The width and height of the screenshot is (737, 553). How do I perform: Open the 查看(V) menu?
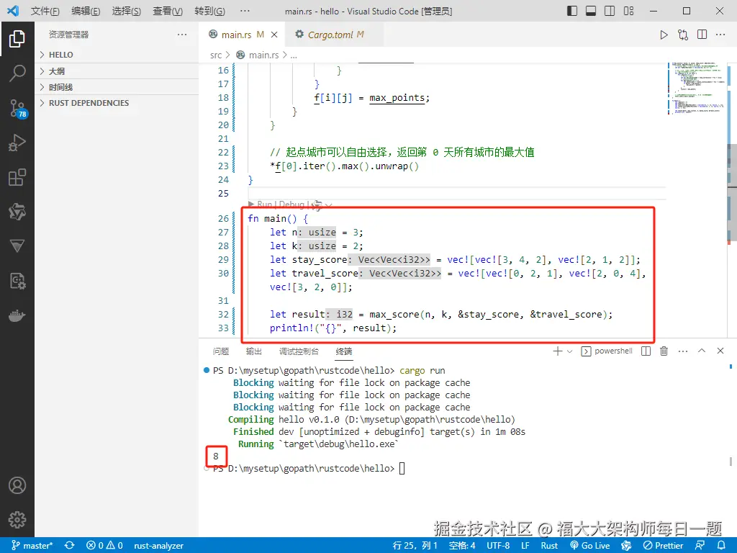tap(168, 11)
